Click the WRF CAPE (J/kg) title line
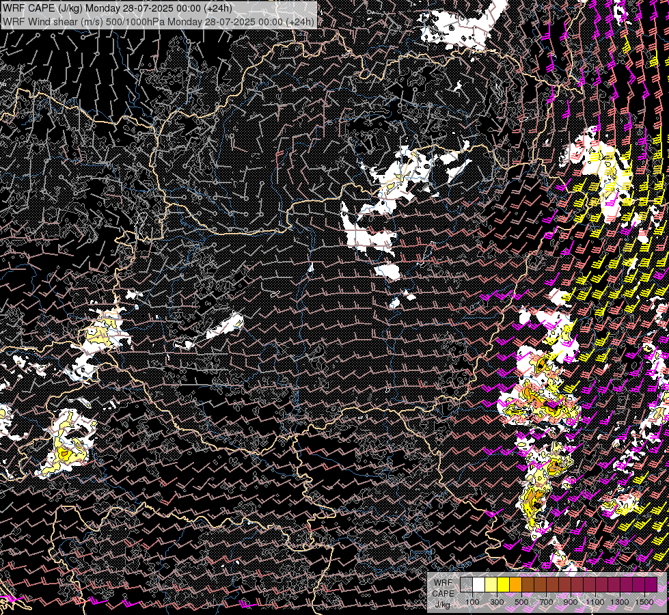Screen dimensions: 669x615 118,8
